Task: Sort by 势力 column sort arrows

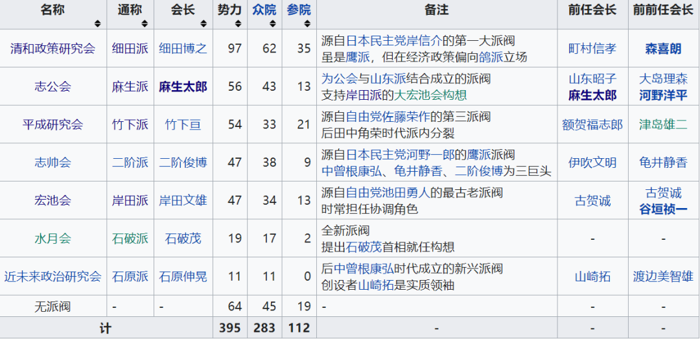Action: tap(239, 24)
